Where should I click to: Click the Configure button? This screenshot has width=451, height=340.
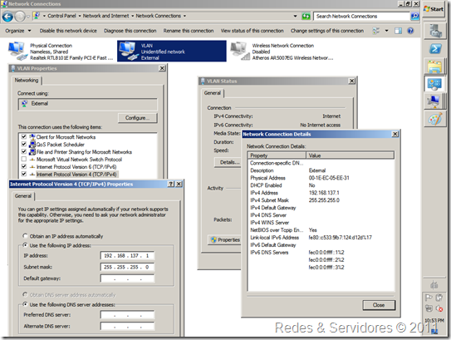coord(138,118)
